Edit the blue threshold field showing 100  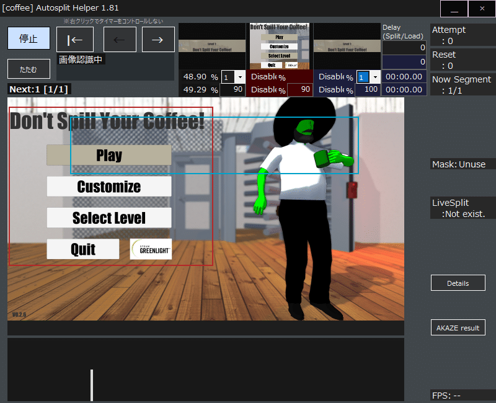367,89
